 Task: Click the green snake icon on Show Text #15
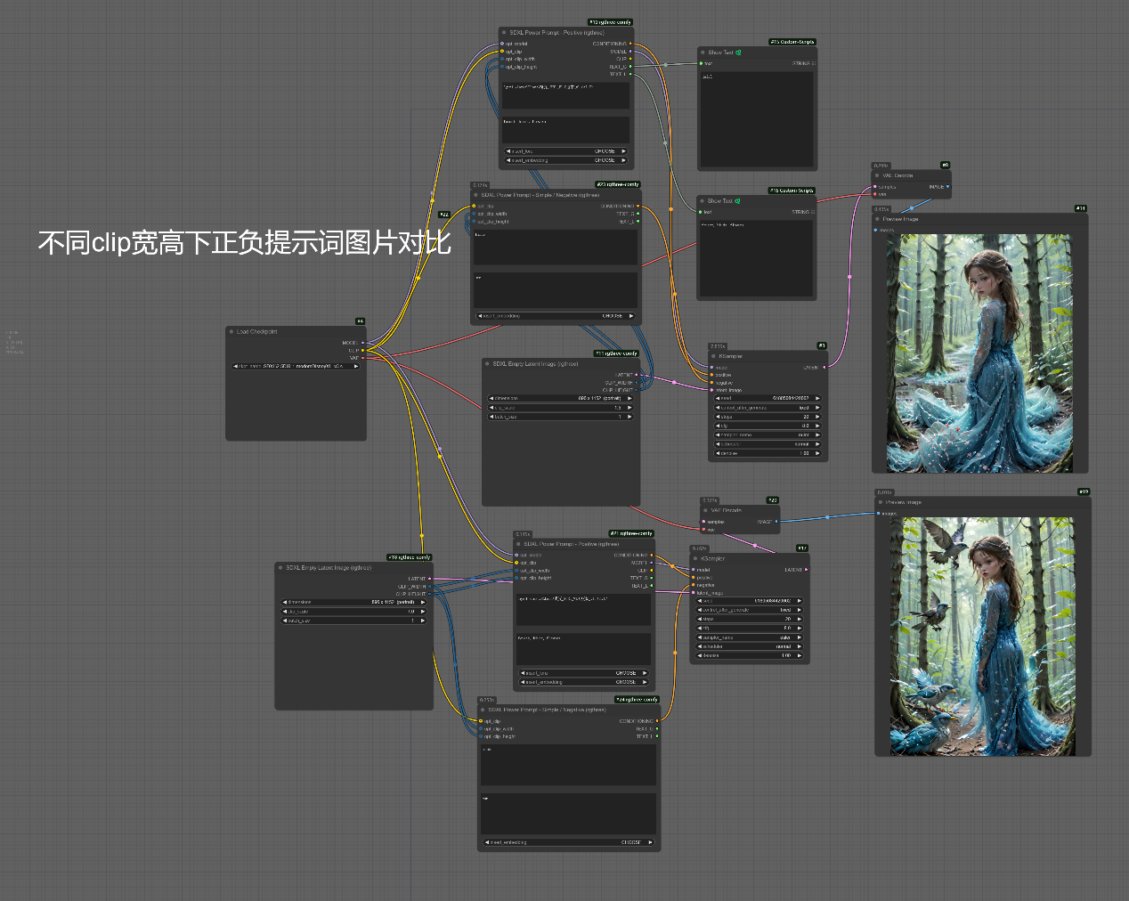click(x=738, y=53)
